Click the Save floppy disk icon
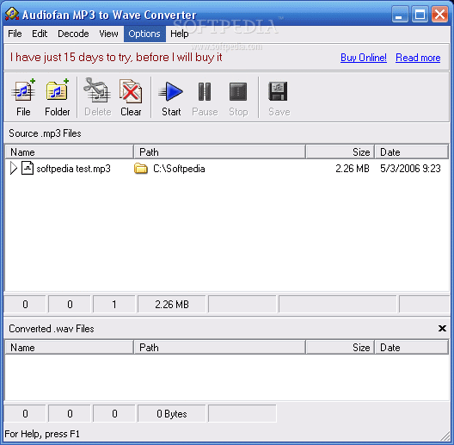This screenshot has width=454, height=445. pyautogui.click(x=278, y=91)
